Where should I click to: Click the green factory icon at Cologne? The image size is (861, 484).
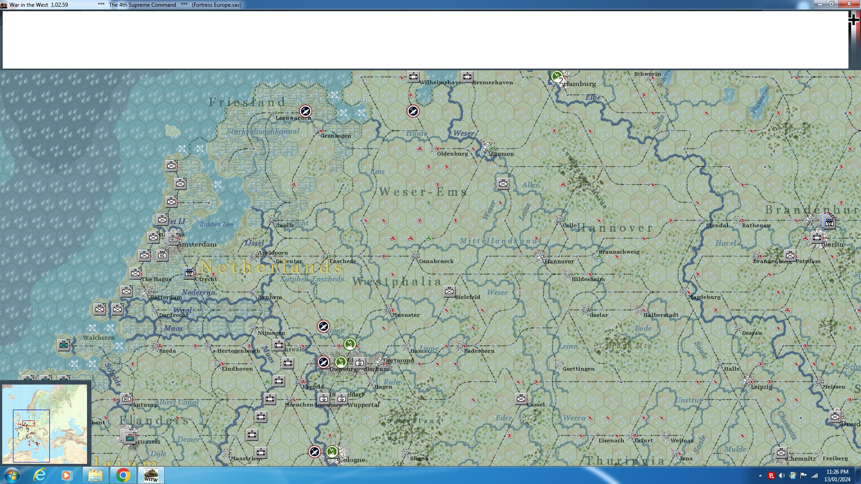tap(332, 451)
